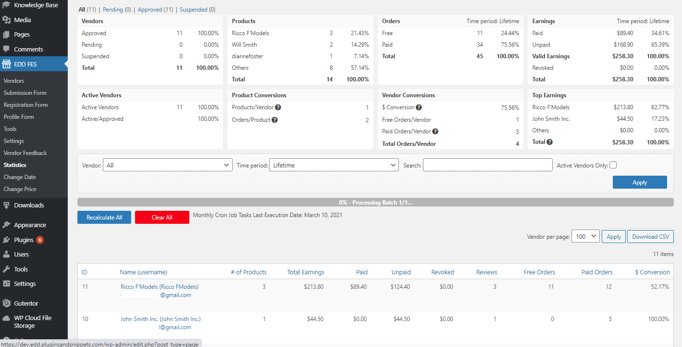The width and height of the screenshot is (682, 347).
Task: Click the red Clear All button
Action: 162,218
